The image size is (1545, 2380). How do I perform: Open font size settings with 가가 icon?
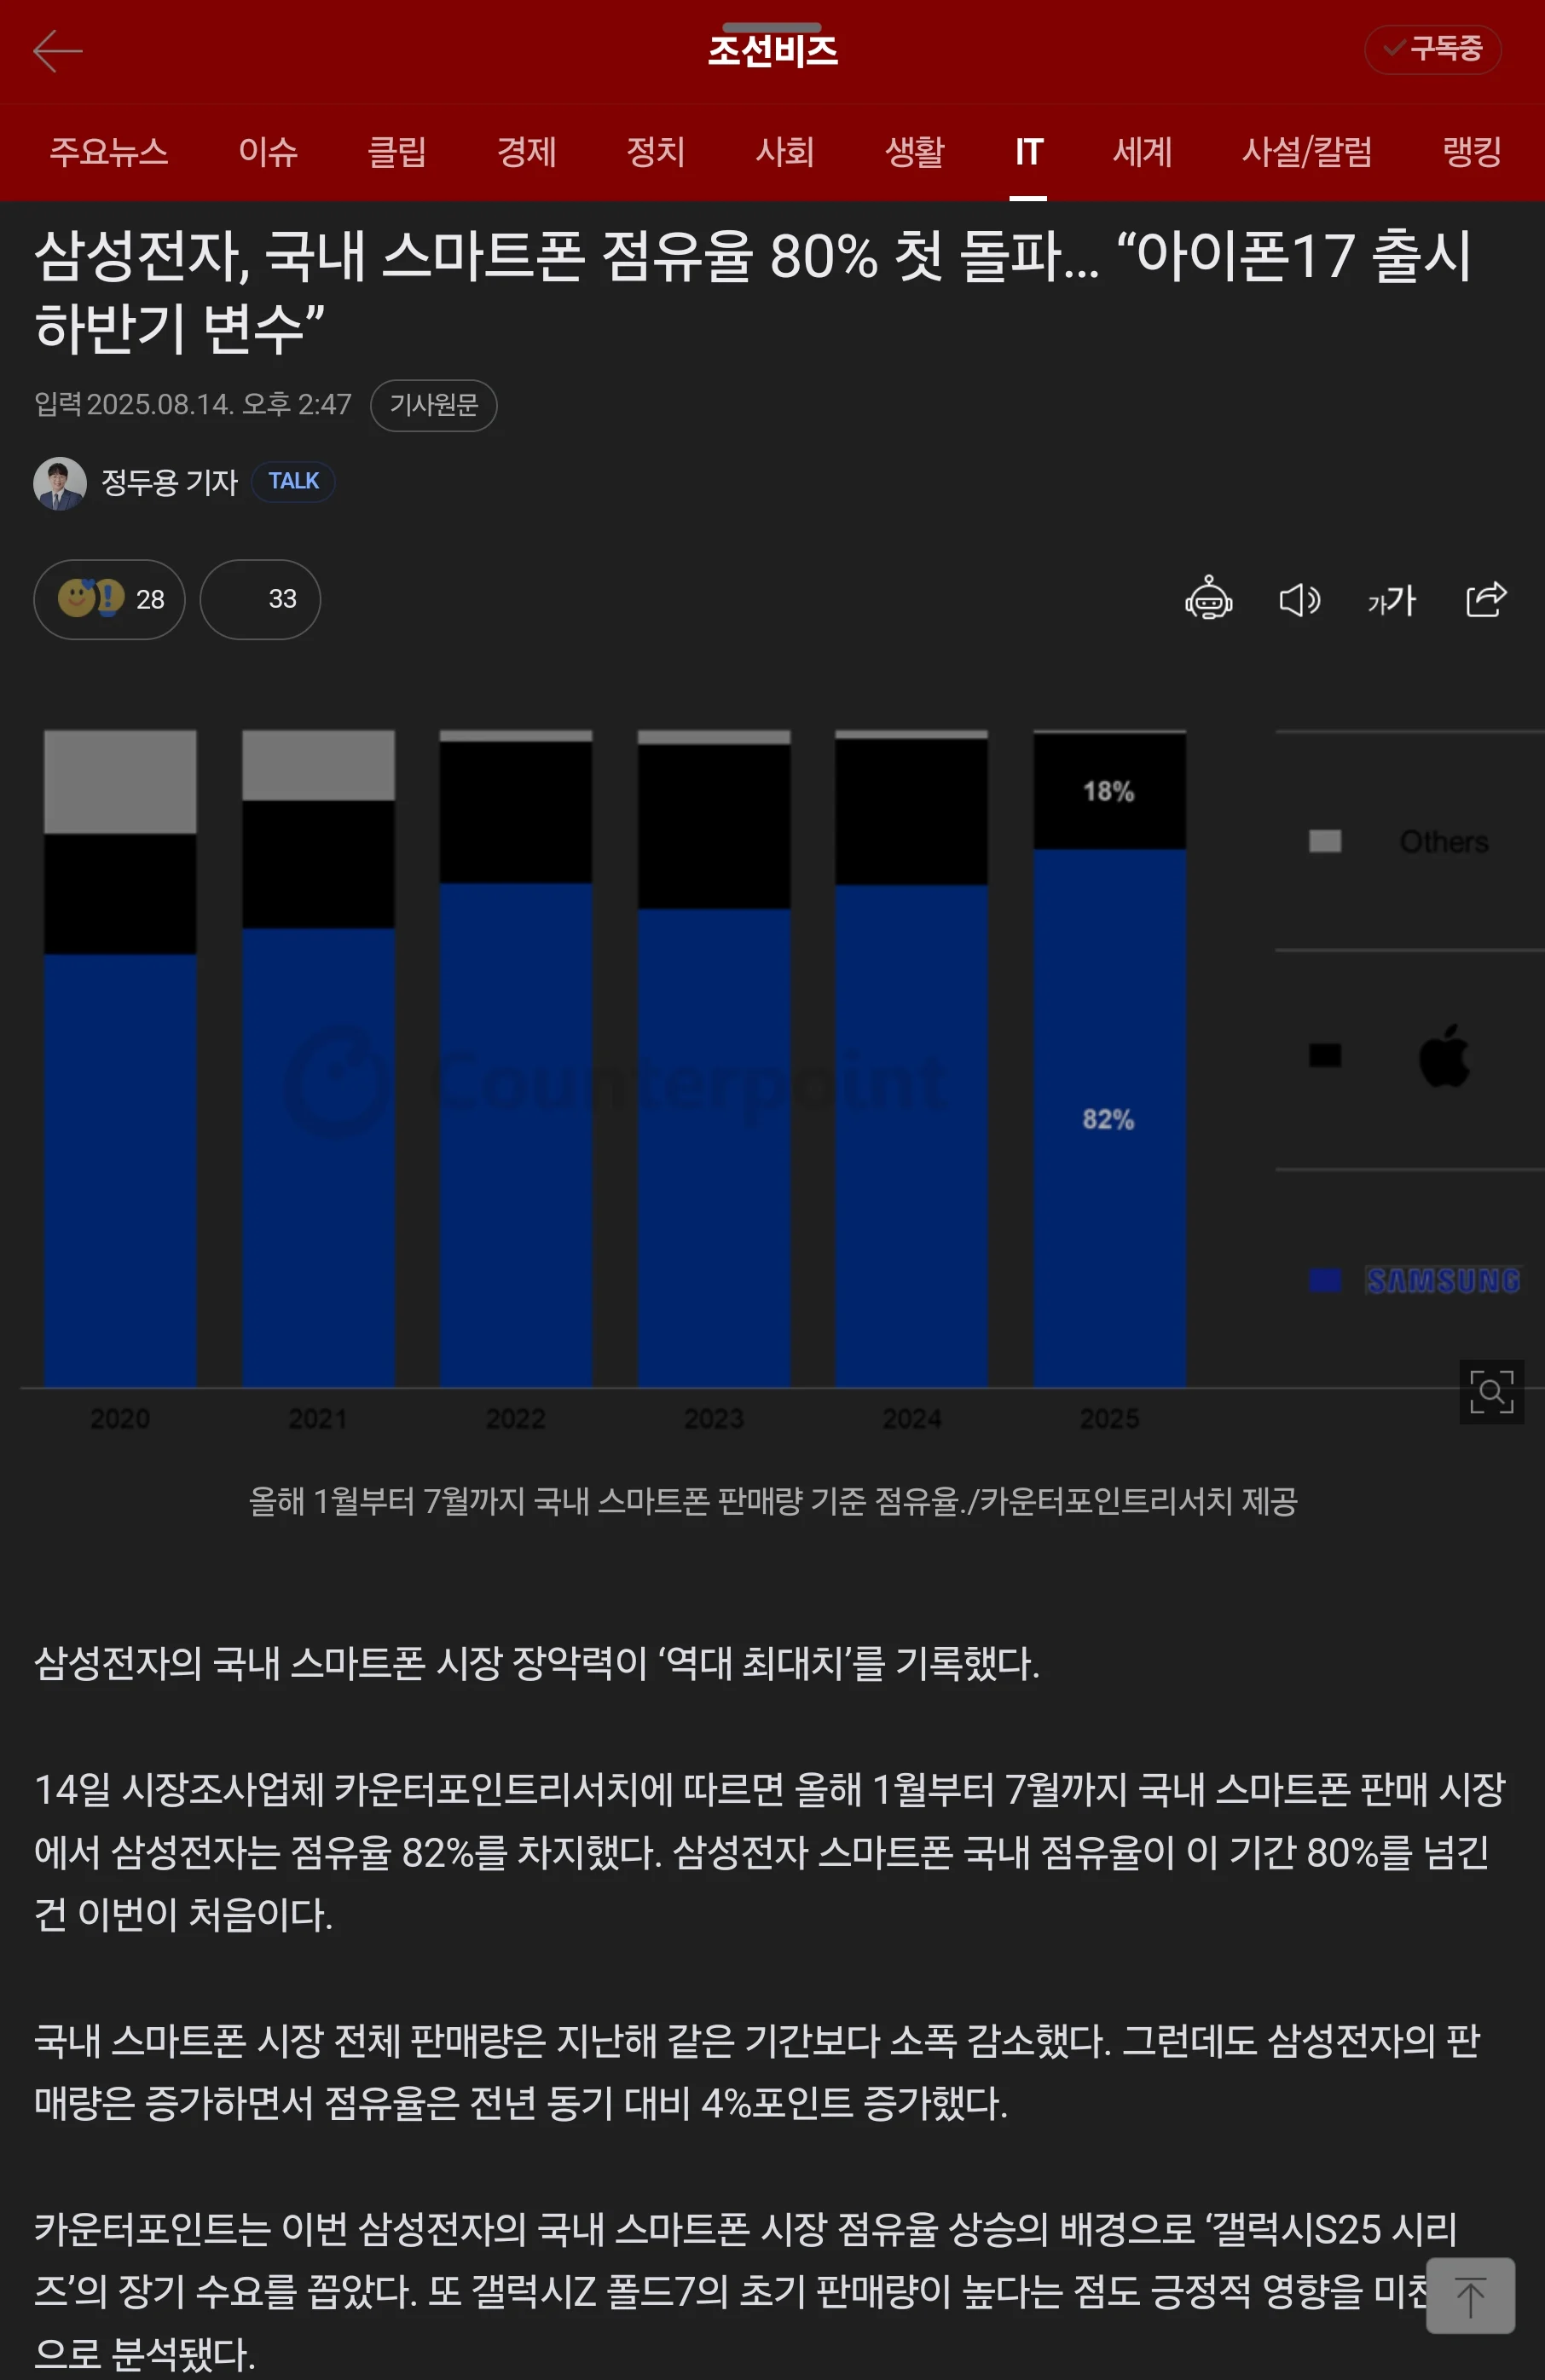1391,600
